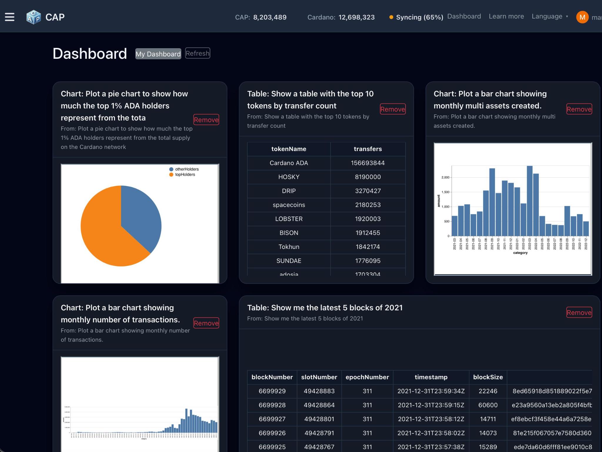
Task: Click the blue otherHolders legend swatch
Action: [x=171, y=169]
